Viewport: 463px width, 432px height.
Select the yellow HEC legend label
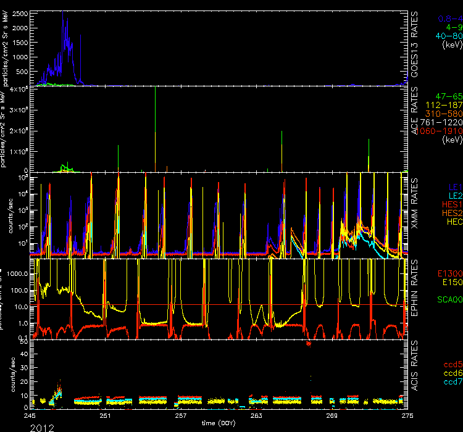tap(453, 220)
